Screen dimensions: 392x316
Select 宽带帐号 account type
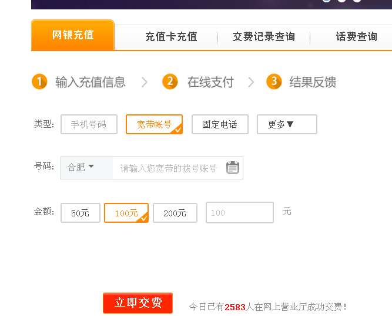coord(154,124)
